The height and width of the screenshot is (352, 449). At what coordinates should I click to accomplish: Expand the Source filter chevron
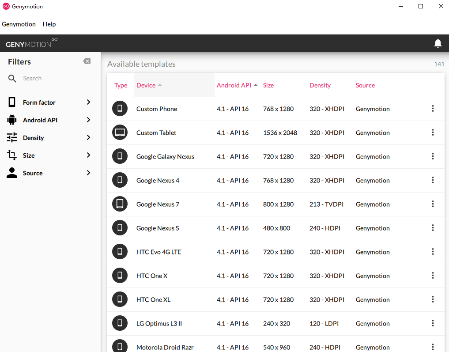click(x=88, y=173)
